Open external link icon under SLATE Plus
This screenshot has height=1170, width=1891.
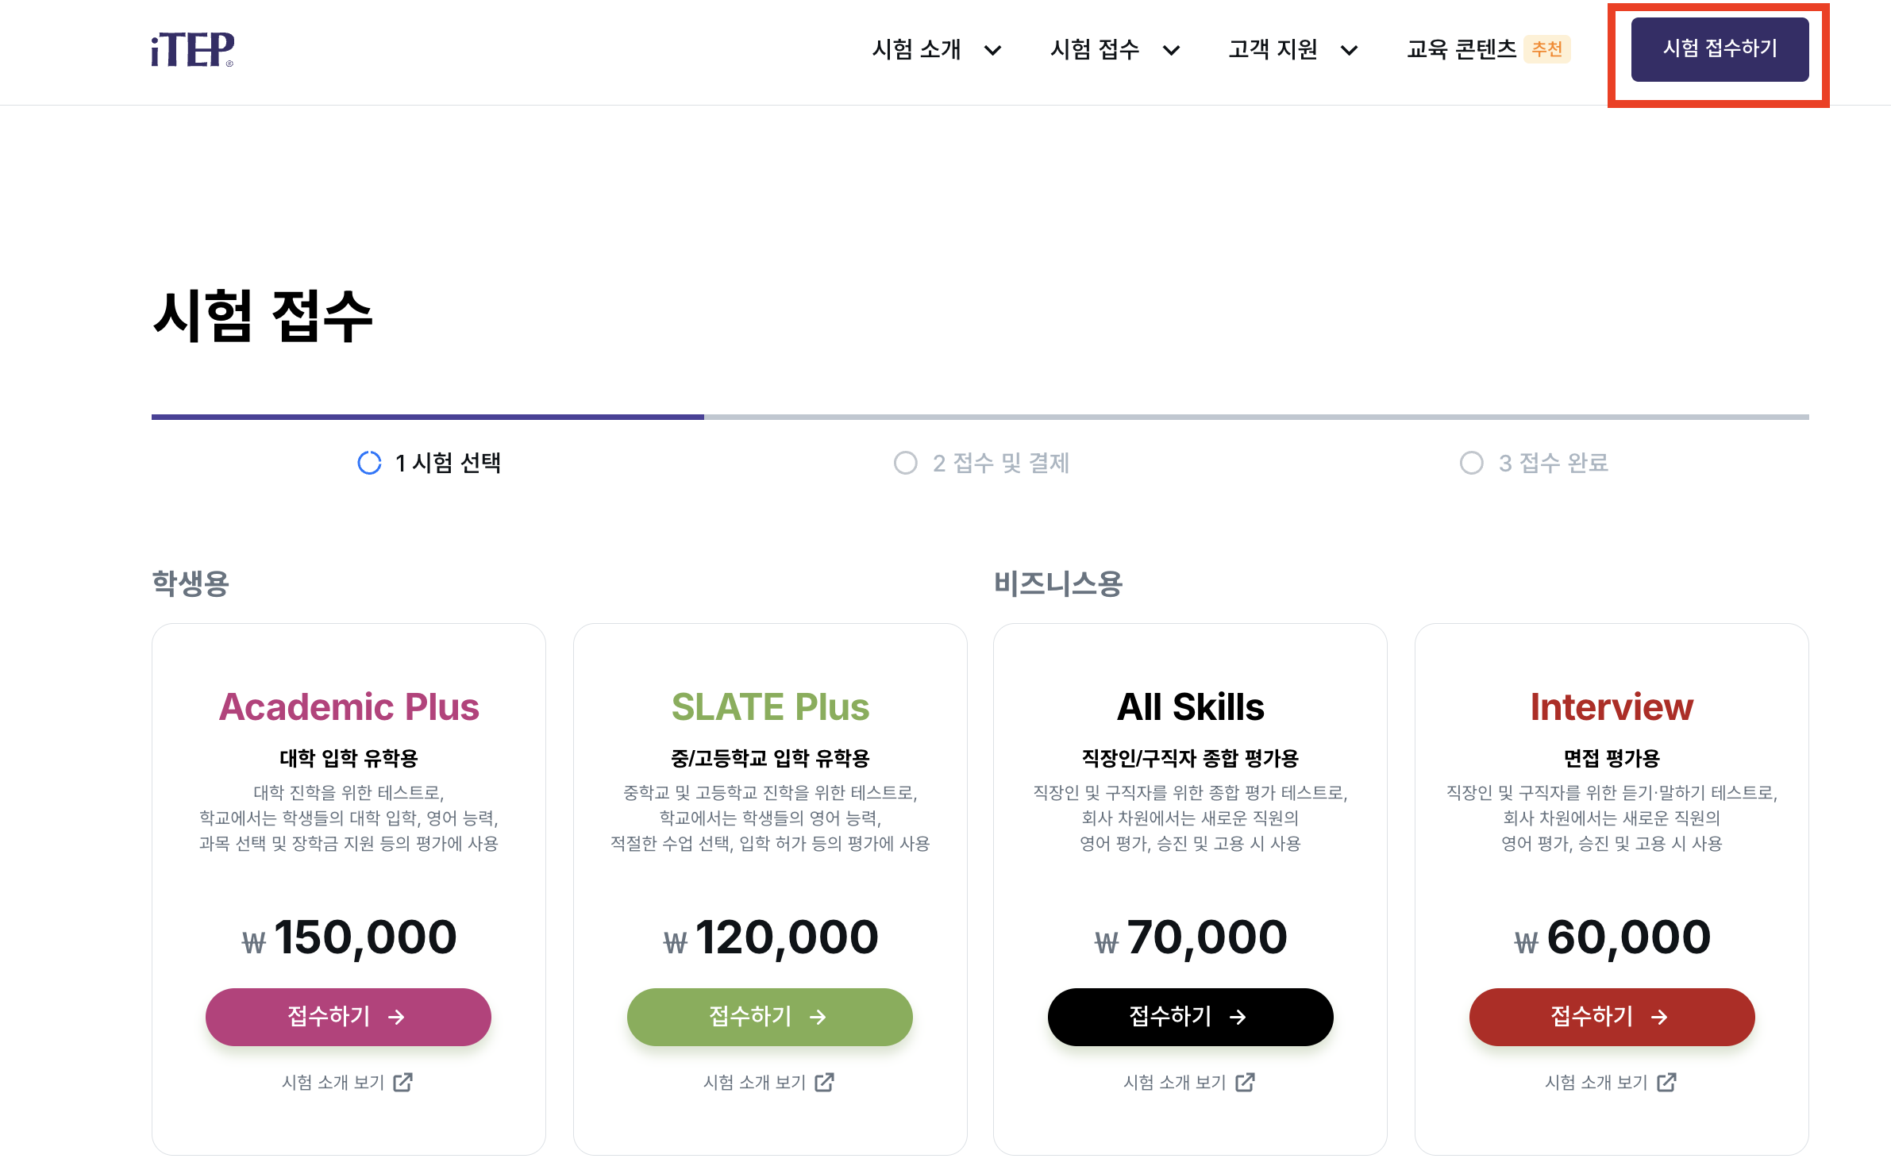coord(825,1082)
